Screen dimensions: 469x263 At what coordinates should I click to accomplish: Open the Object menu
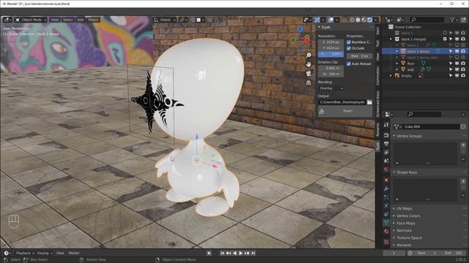[93, 20]
